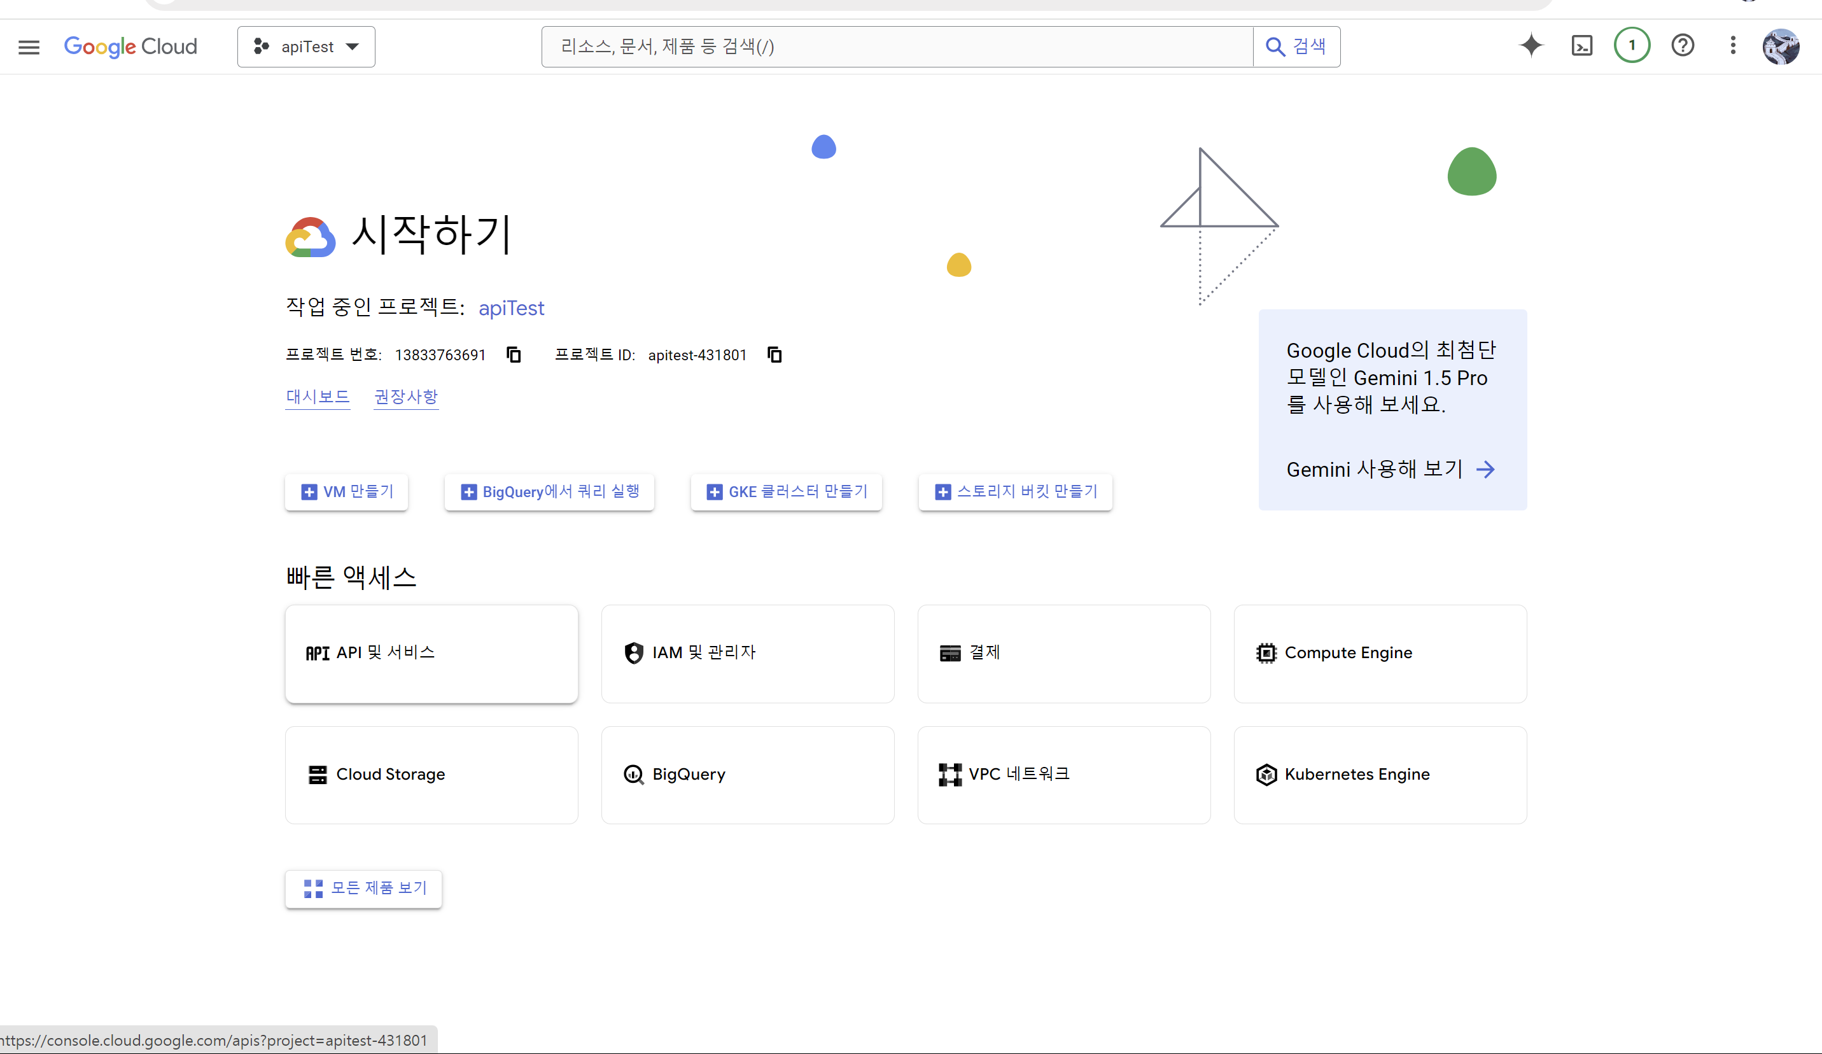The width and height of the screenshot is (1822, 1054).
Task: Activate Cloud Shell terminal icon
Action: click(1581, 46)
